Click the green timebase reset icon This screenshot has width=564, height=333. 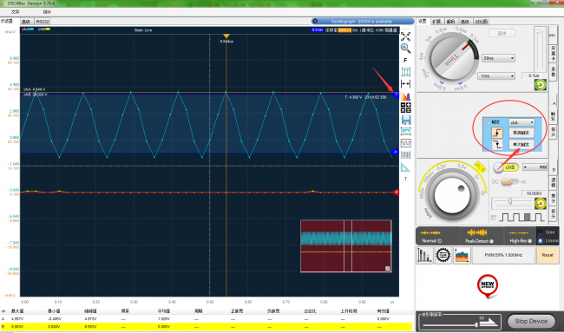click(x=541, y=85)
